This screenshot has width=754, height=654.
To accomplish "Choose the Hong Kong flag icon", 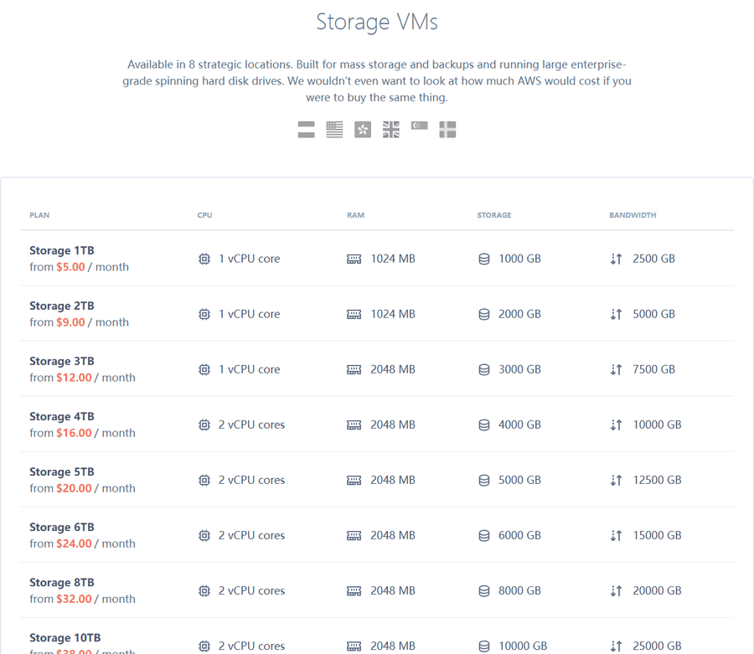I will click(x=363, y=130).
